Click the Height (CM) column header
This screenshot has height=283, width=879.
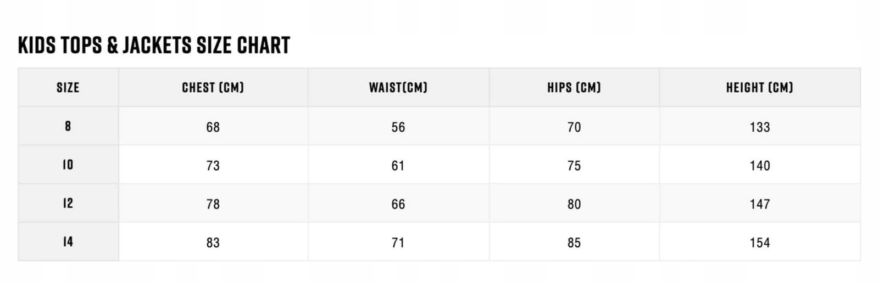tap(760, 88)
